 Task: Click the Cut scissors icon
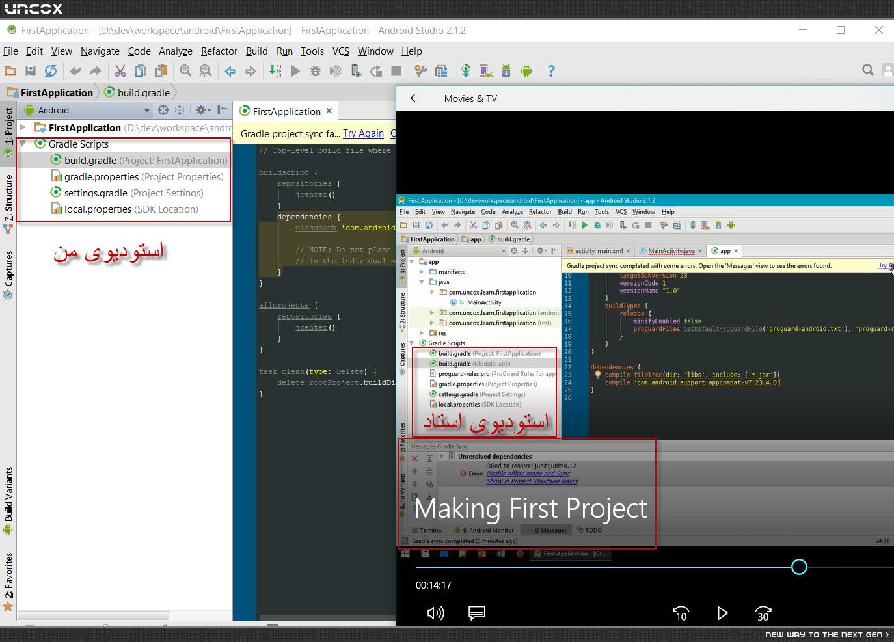click(x=120, y=71)
